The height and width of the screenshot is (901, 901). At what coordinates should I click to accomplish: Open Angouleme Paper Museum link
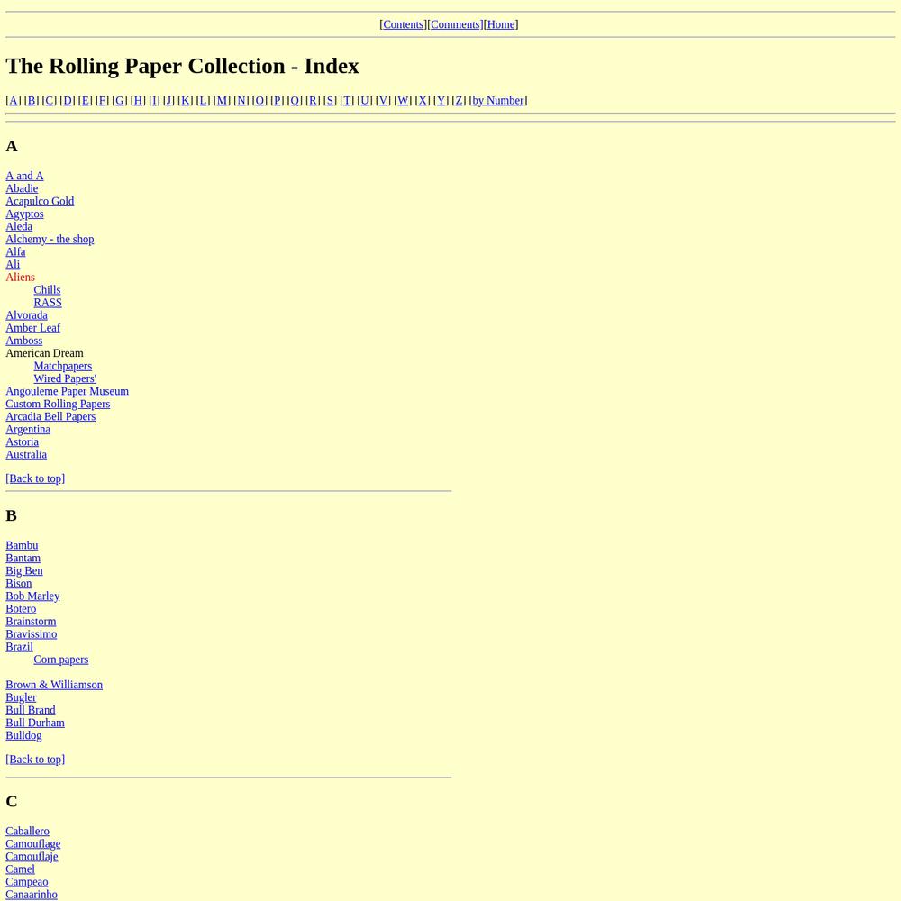68,391
